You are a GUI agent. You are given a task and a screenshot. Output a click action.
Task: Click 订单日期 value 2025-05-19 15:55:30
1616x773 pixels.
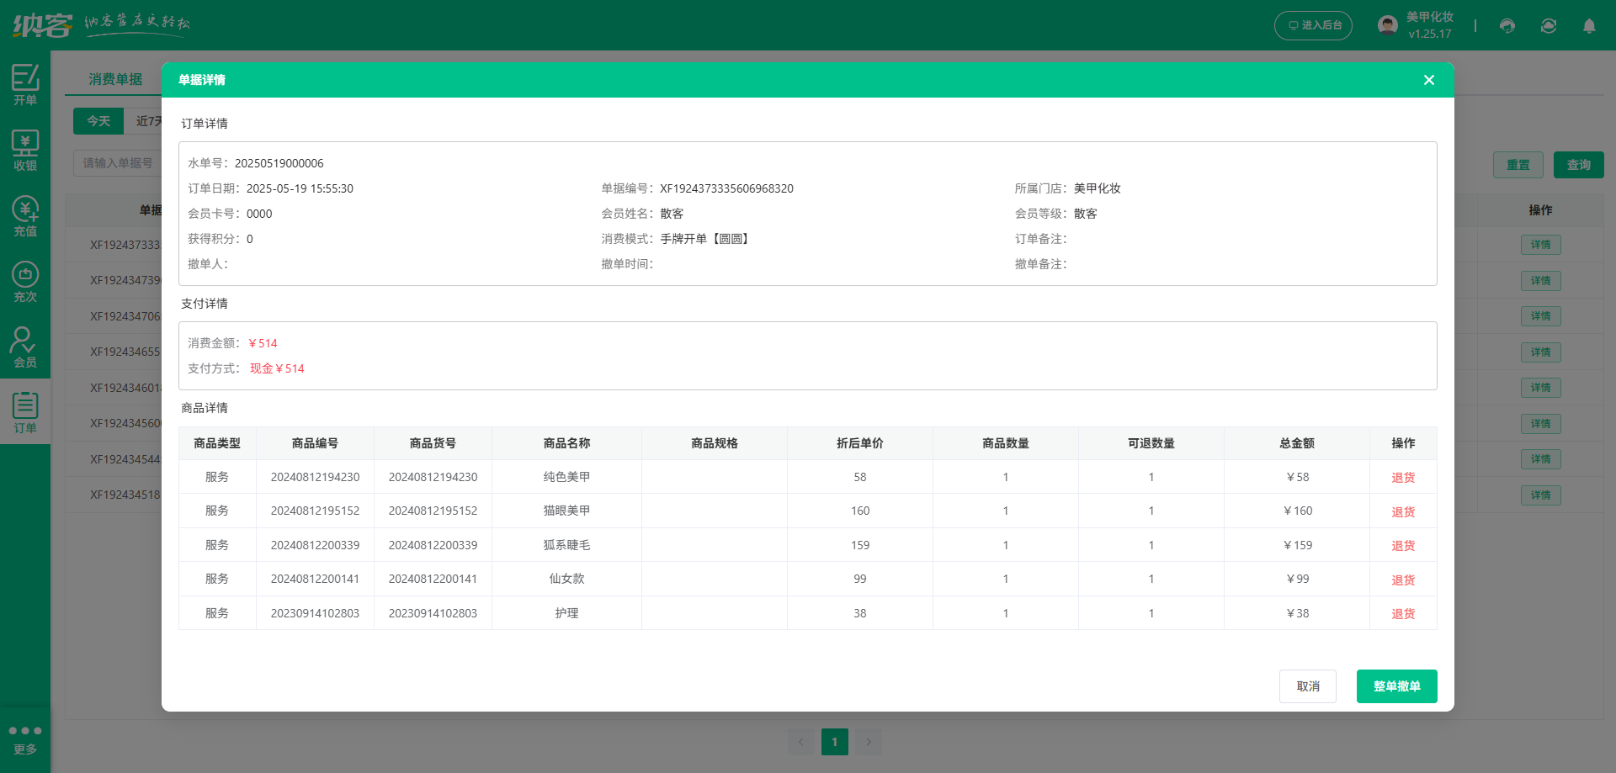click(300, 188)
